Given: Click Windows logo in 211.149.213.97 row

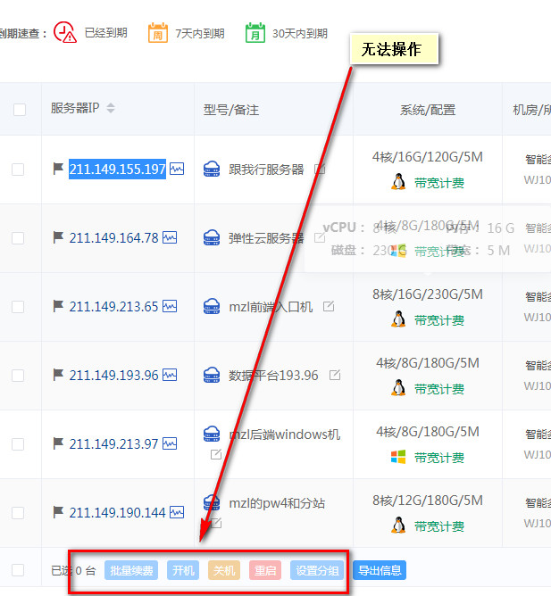Looking at the screenshot, I should tap(398, 457).
